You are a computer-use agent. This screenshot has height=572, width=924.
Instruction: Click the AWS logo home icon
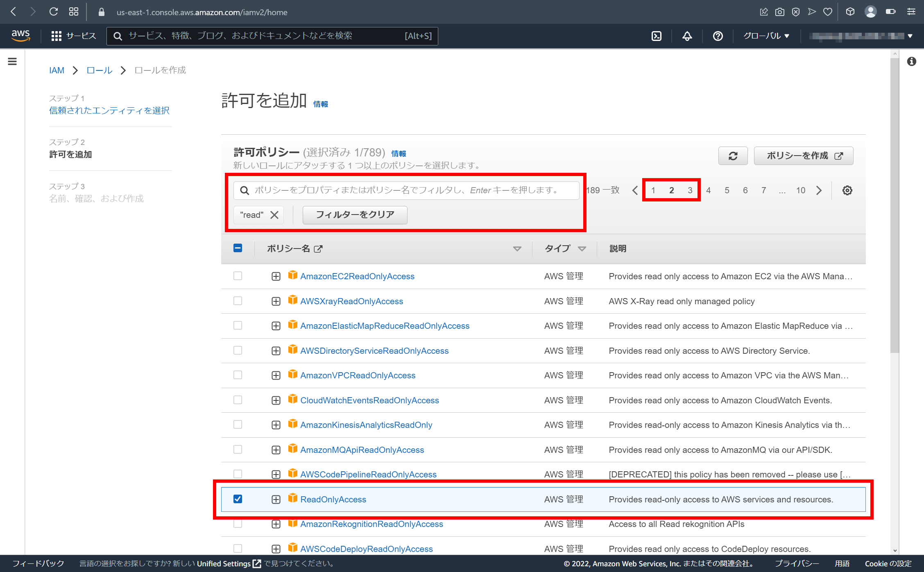20,36
